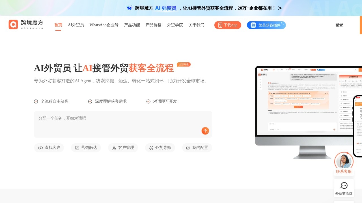The width and height of the screenshot is (362, 203).
Task: Select the 客户管理 chip
Action: 123,148
